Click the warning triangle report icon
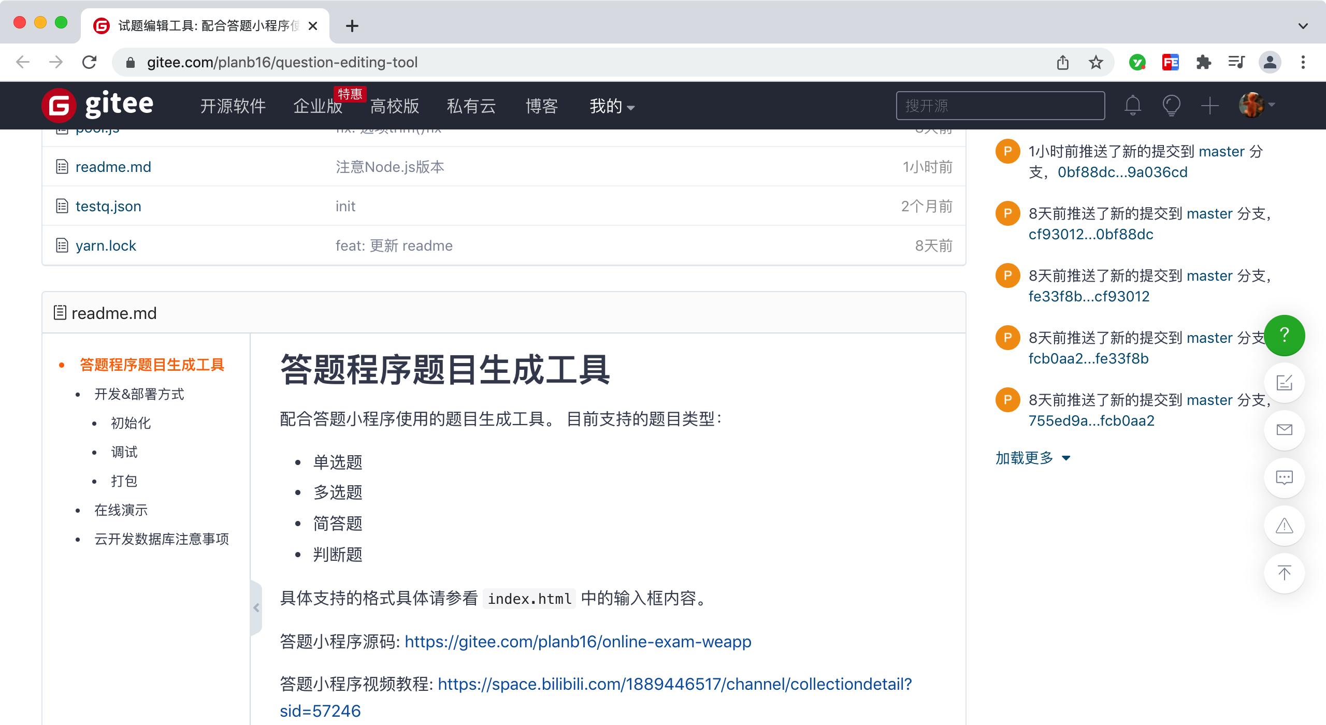The width and height of the screenshot is (1326, 725). tap(1284, 526)
